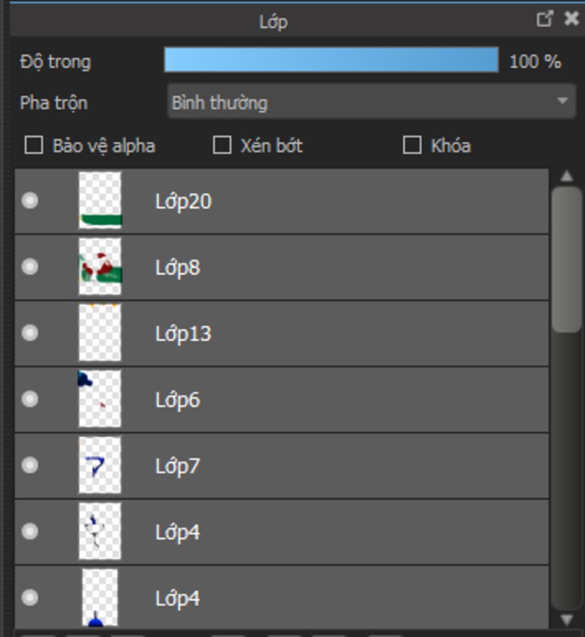585x637 pixels.
Task: Enable the Bảo vệ alpha checkbox
Action: click(34, 145)
